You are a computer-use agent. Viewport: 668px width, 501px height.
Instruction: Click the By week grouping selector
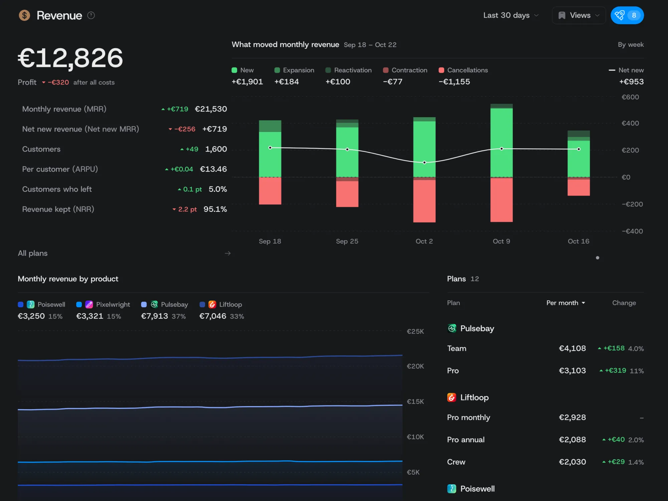coord(631,44)
